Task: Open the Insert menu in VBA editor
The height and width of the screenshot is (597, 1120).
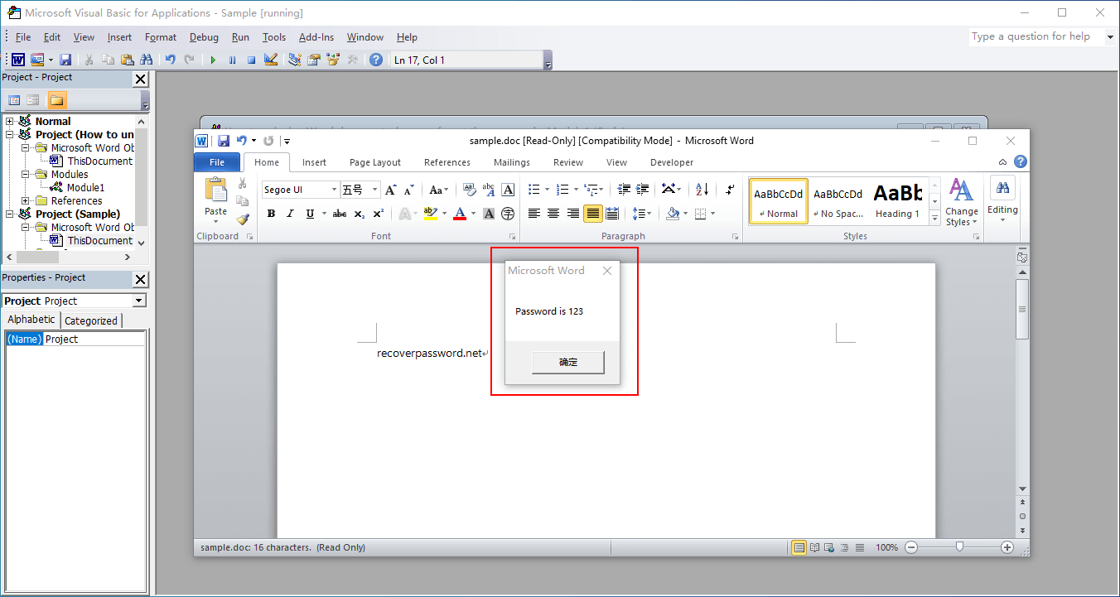Action: click(119, 37)
